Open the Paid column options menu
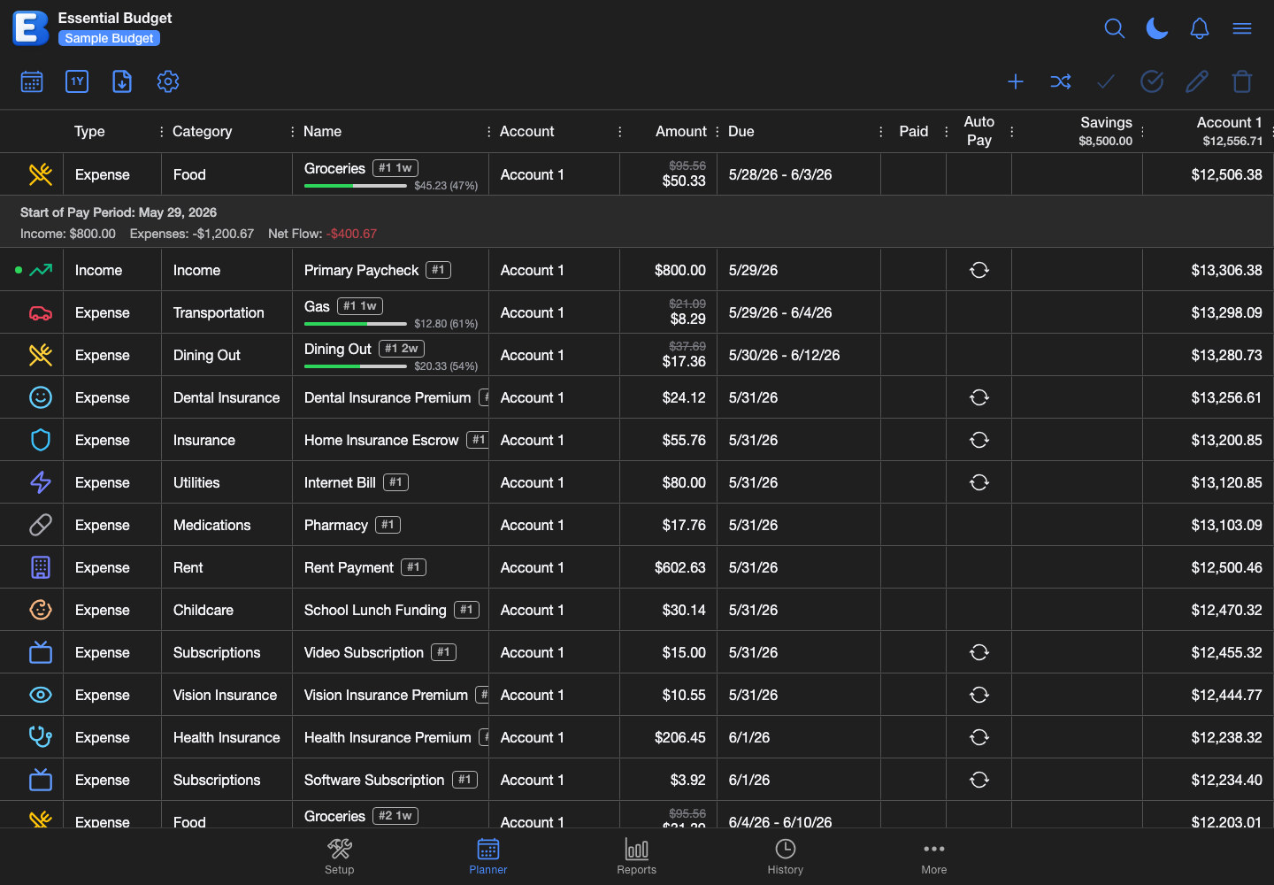This screenshot has height=885, width=1274. [x=946, y=131]
